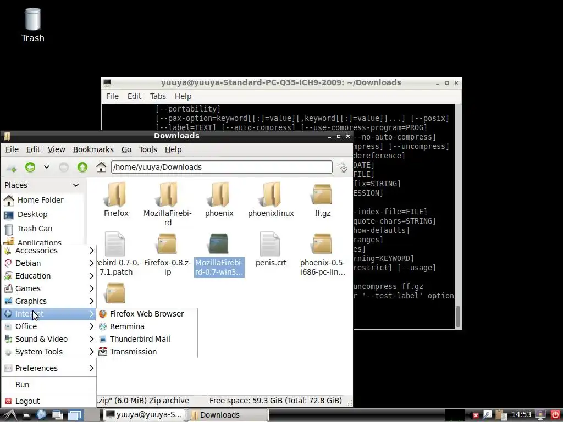The width and height of the screenshot is (563, 422).
Task: Select the MozillaFirebird-0.7-win32 archive
Action: click(x=219, y=254)
